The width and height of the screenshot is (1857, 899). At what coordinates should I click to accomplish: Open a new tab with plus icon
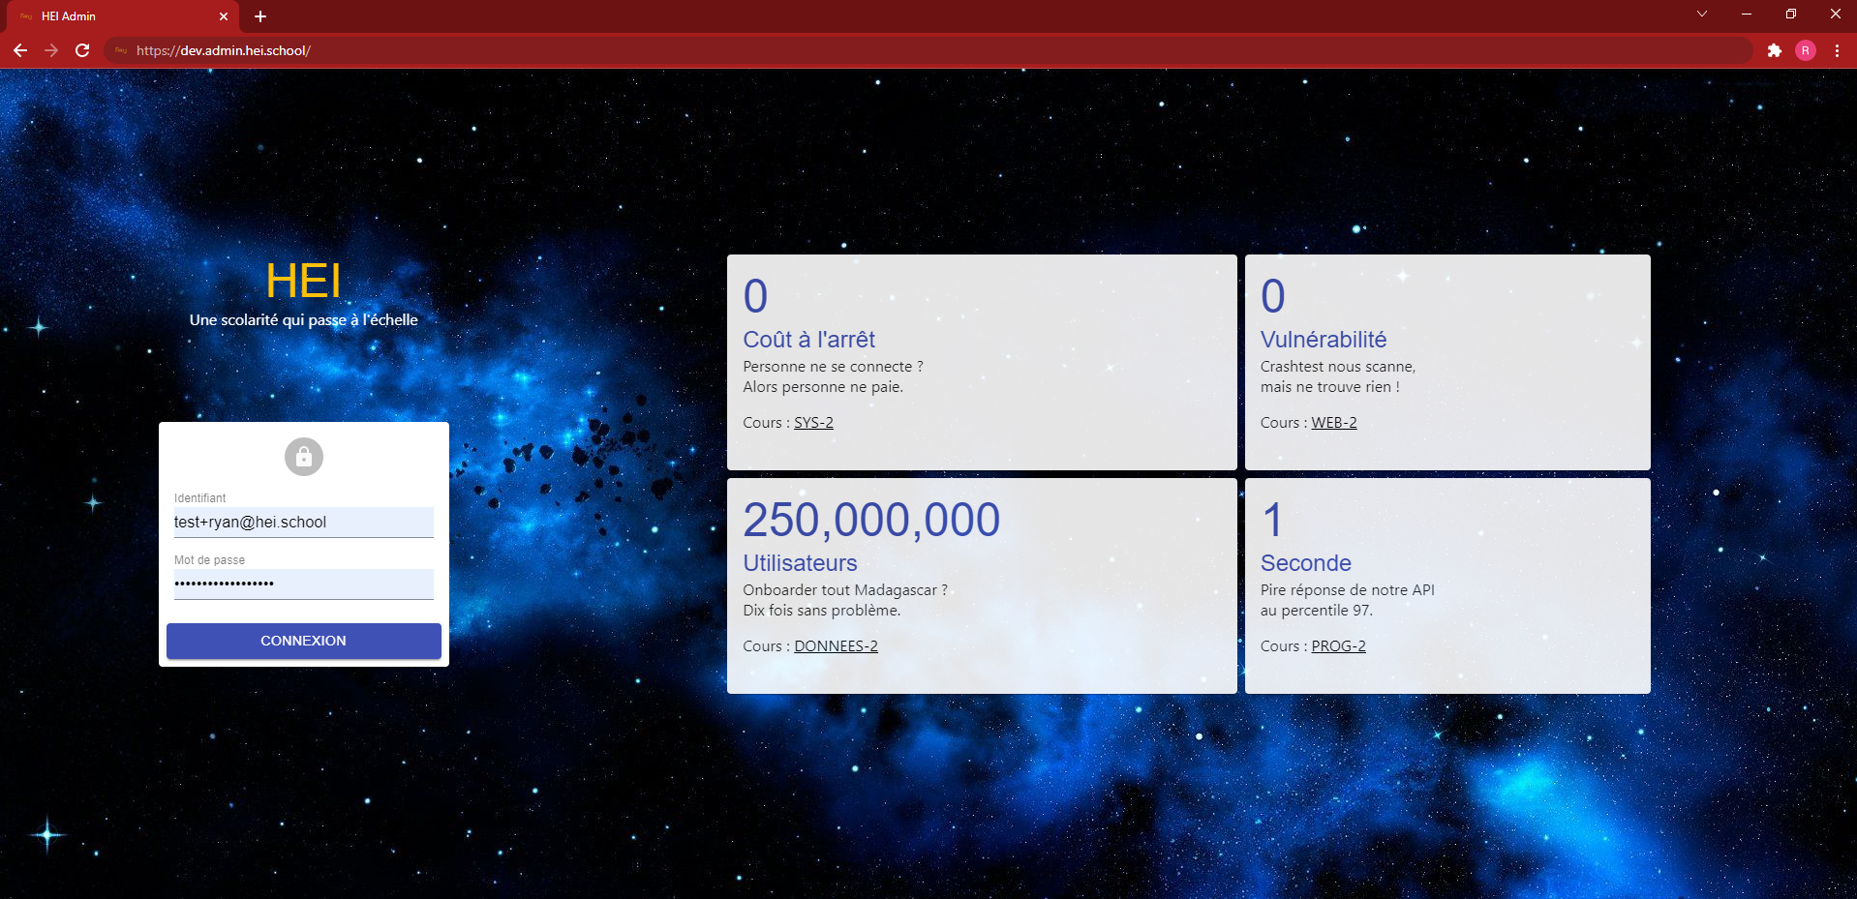pos(260,16)
